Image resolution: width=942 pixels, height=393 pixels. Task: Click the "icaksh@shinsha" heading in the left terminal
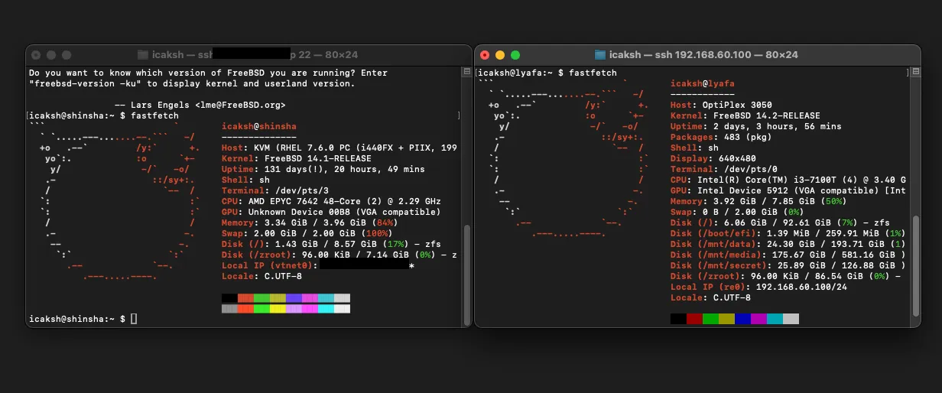pos(259,126)
